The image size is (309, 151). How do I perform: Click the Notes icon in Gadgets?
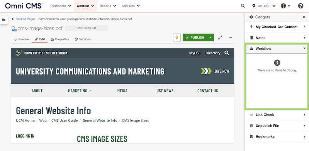[251, 38]
